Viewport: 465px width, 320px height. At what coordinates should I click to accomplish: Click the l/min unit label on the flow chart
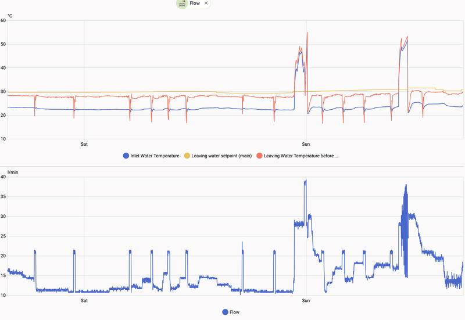coord(12,172)
